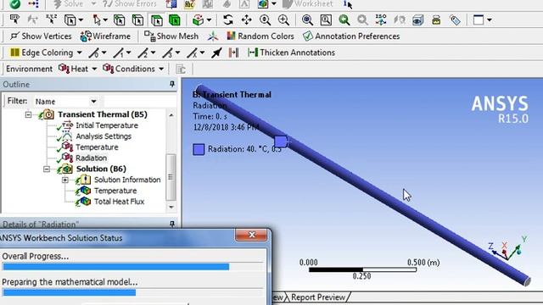This screenshot has width=543, height=305.
Task: Click the Radiation tag on the rod
Action: tap(281, 141)
